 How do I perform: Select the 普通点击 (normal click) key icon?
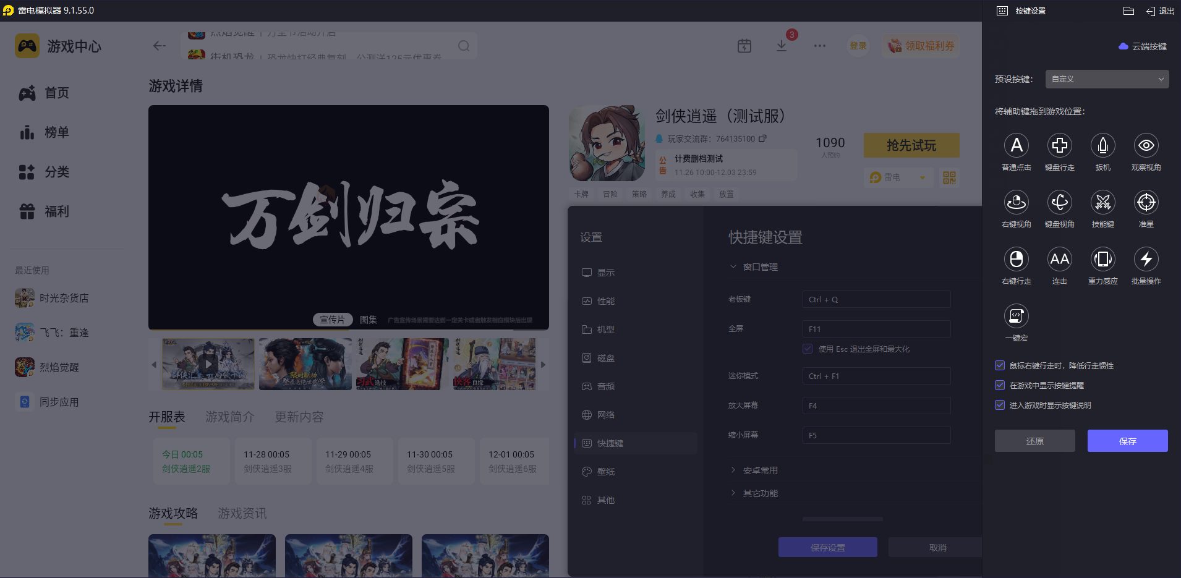point(1016,147)
